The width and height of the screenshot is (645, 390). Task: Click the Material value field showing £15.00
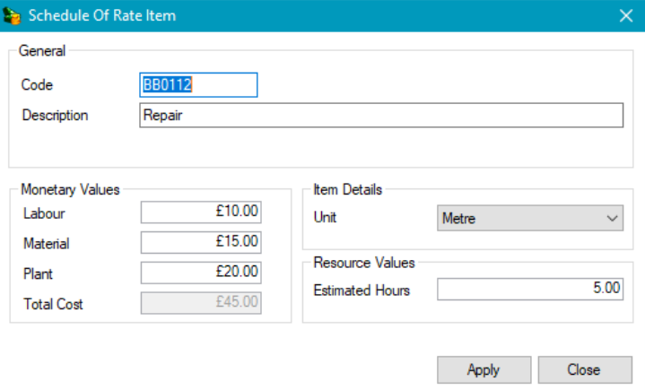[201, 242]
